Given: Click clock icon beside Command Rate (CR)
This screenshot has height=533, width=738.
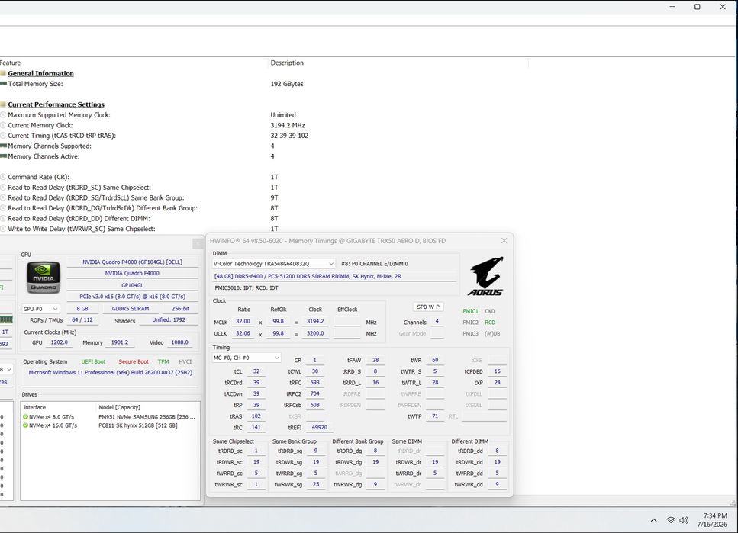Looking at the screenshot, I should (x=3, y=177).
